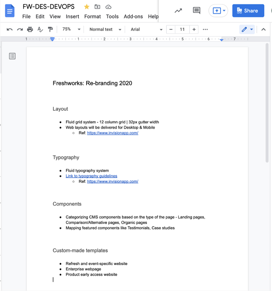Click the Categorizing CMS components bullet
Screen dimensions: 272x291
(135, 220)
